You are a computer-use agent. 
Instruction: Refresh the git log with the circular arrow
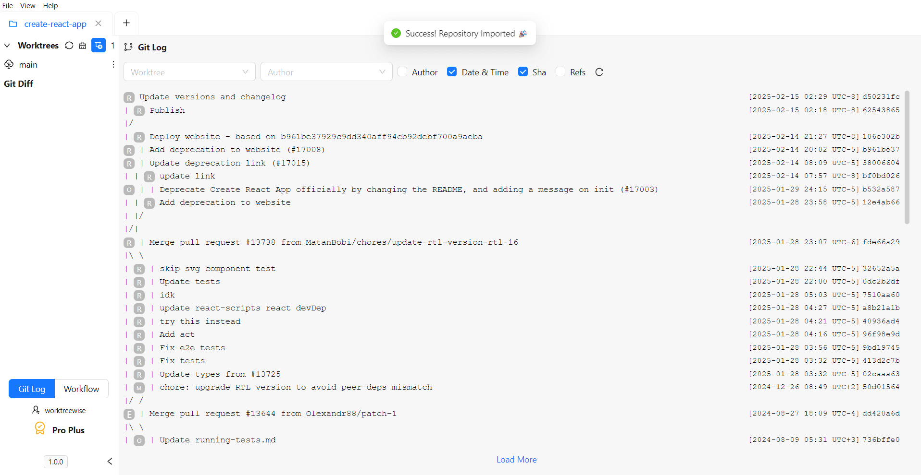pyautogui.click(x=599, y=72)
